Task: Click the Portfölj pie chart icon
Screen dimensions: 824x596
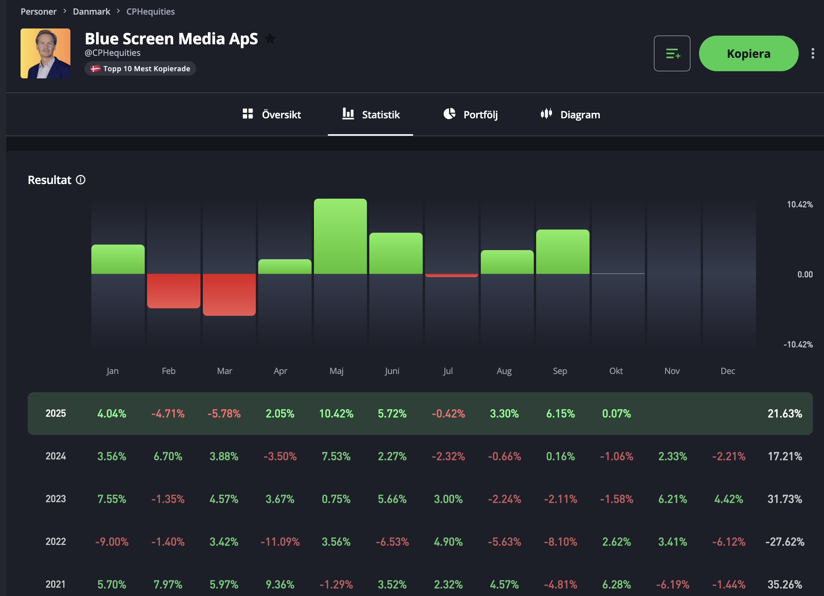Action: [449, 114]
